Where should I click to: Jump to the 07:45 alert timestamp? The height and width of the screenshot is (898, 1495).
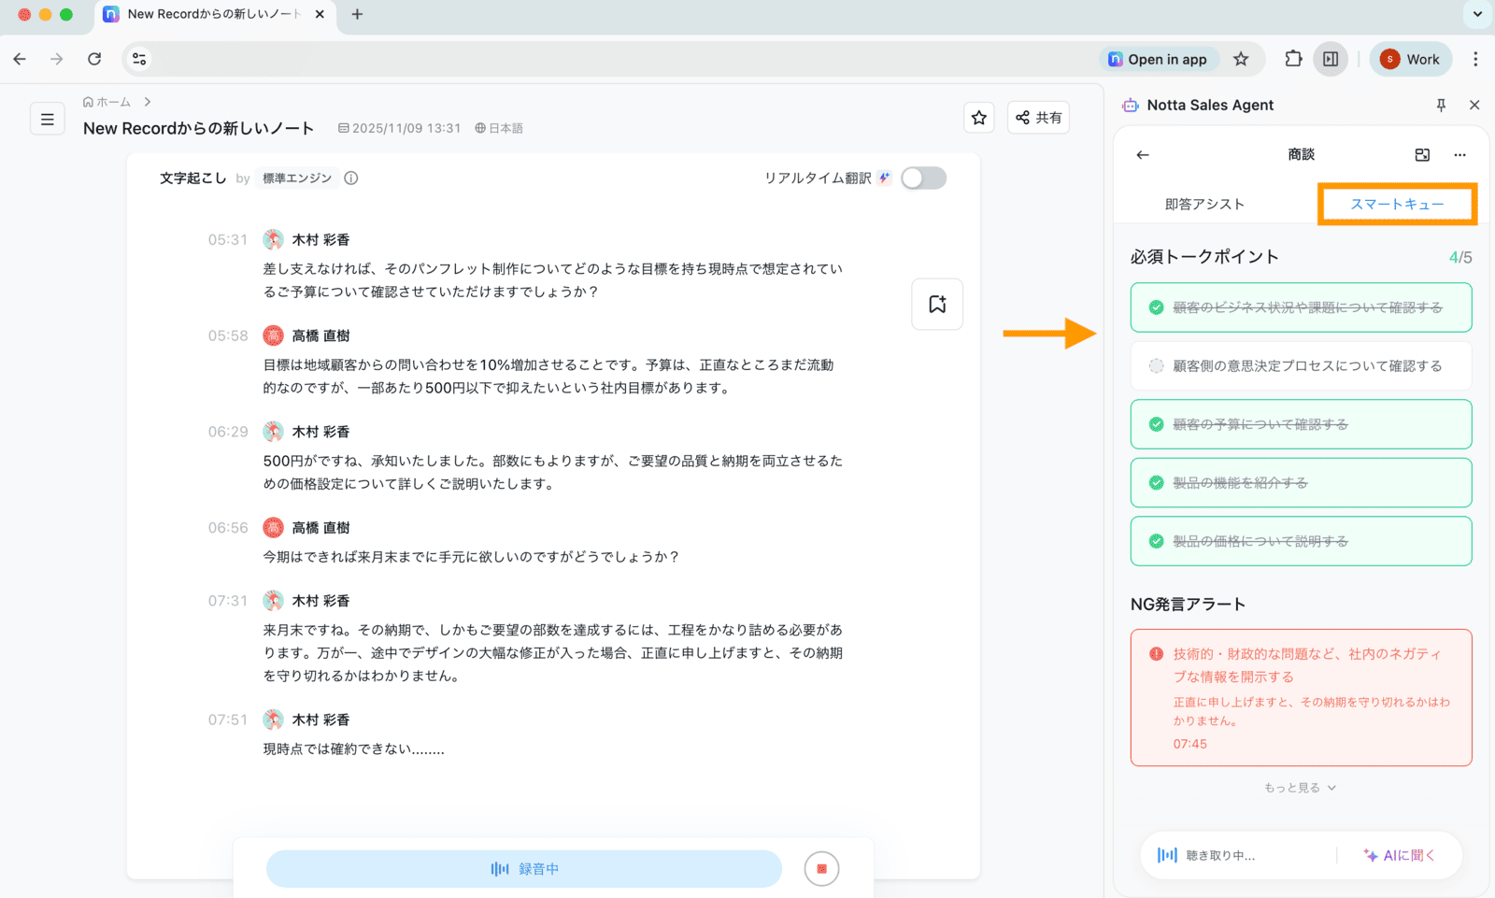tap(1190, 744)
